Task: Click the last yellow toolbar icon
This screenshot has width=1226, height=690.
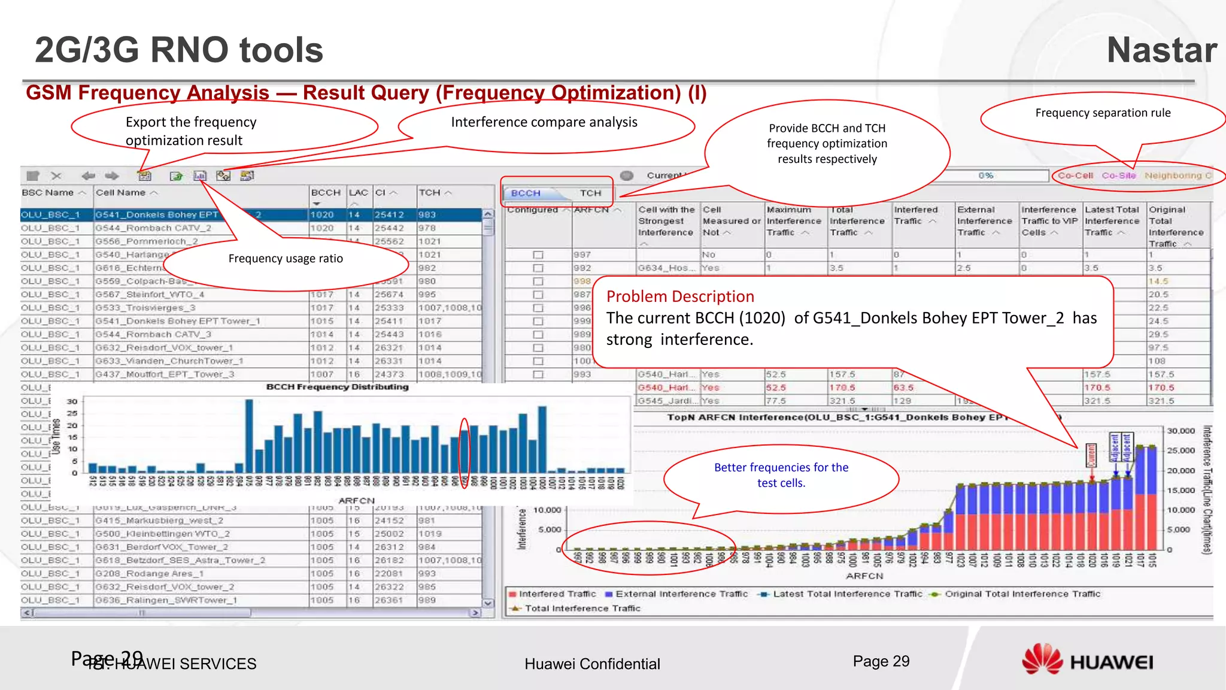Action: [x=247, y=175]
